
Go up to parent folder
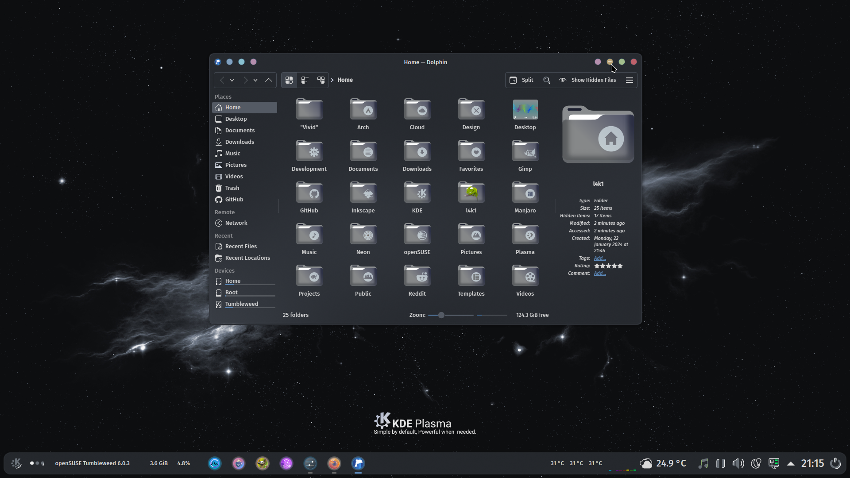269,80
